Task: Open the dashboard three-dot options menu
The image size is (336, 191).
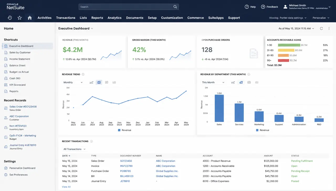Action: (329, 29)
